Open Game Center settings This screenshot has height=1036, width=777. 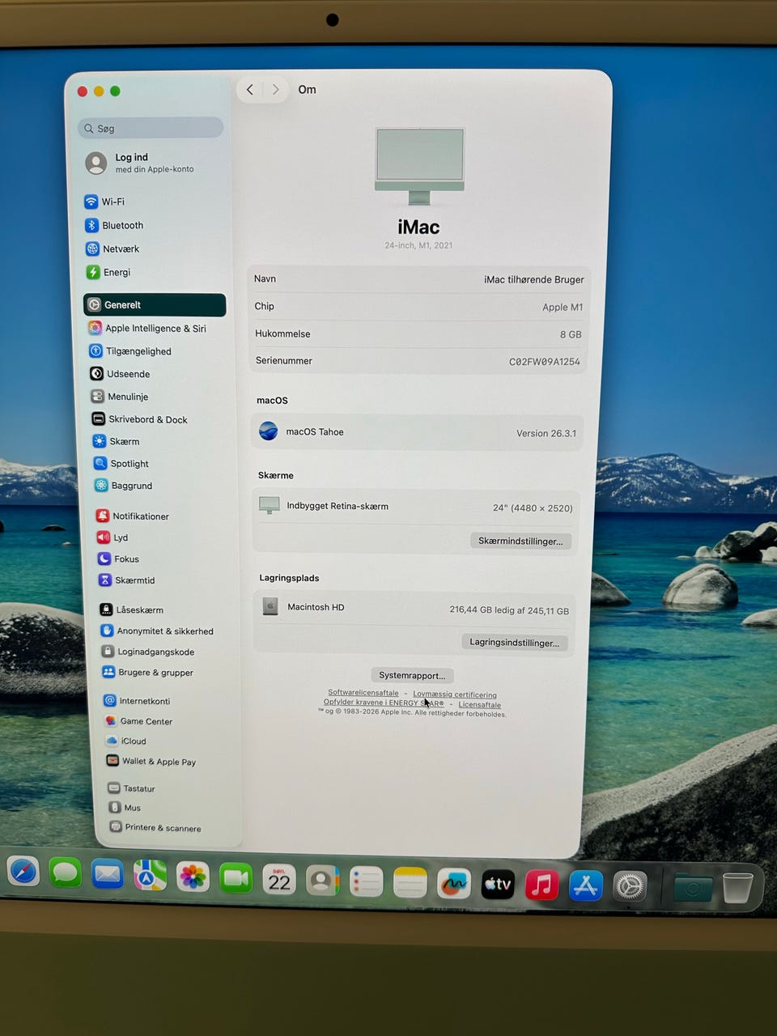(138, 721)
